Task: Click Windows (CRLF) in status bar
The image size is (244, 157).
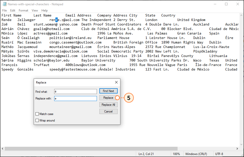Action: tap(196, 154)
